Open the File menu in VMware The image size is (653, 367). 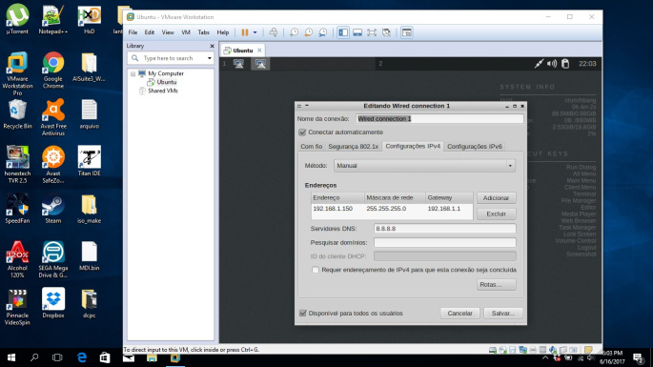[x=133, y=32]
